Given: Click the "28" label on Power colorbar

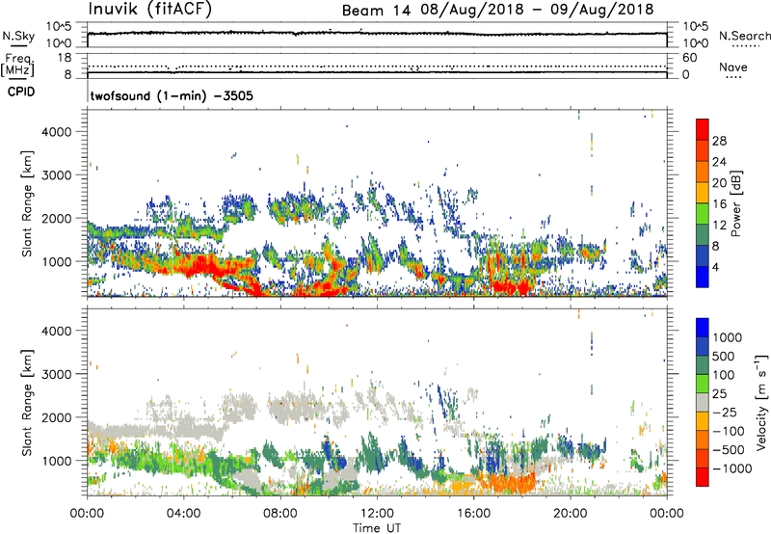Looking at the screenshot, I should [719, 141].
